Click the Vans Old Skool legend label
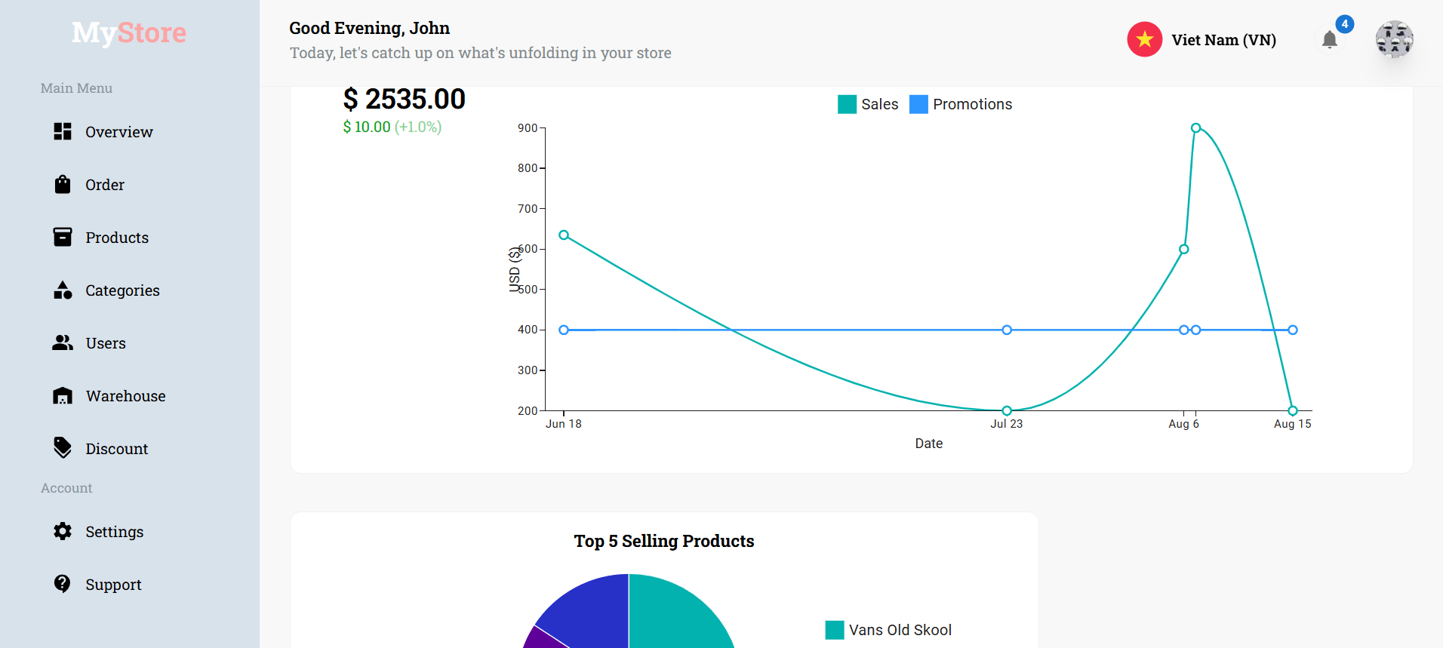The width and height of the screenshot is (1443, 648). (x=900, y=630)
